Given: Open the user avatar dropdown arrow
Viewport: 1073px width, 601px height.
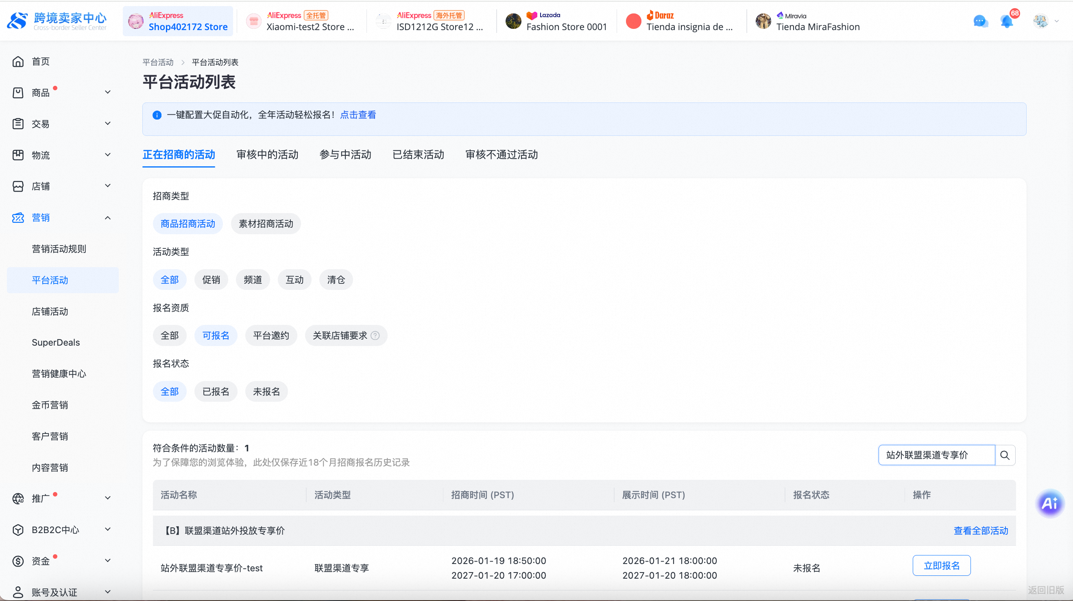Looking at the screenshot, I should (x=1057, y=21).
